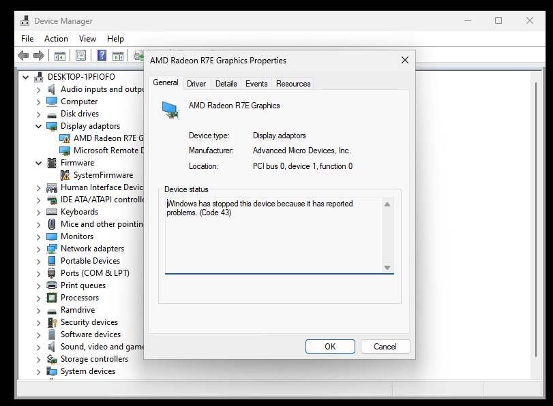The width and height of the screenshot is (553, 406).
Task: Click the Show/Hide Console Tree toolbar icon
Action: click(x=59, y=55)
